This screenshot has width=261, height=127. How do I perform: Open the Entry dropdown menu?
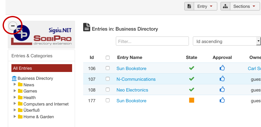pos(206,6)
